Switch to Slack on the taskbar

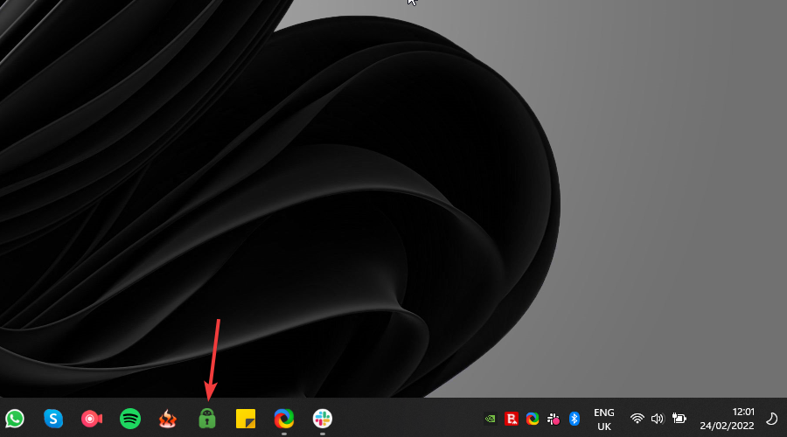coord(323,418)
